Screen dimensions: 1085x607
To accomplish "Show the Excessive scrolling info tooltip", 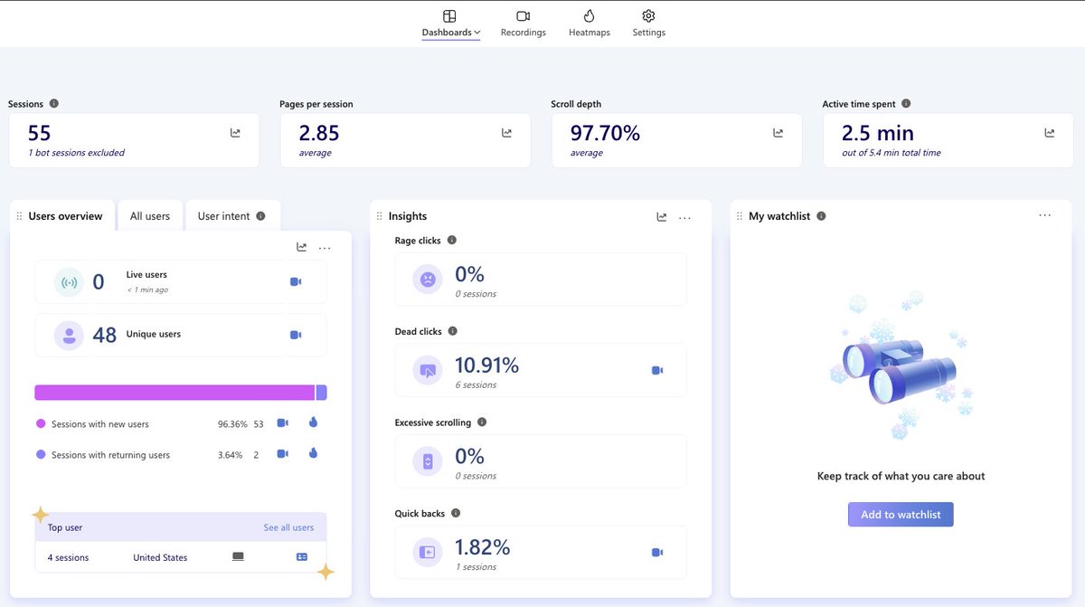I will click(x=482, y=422).
